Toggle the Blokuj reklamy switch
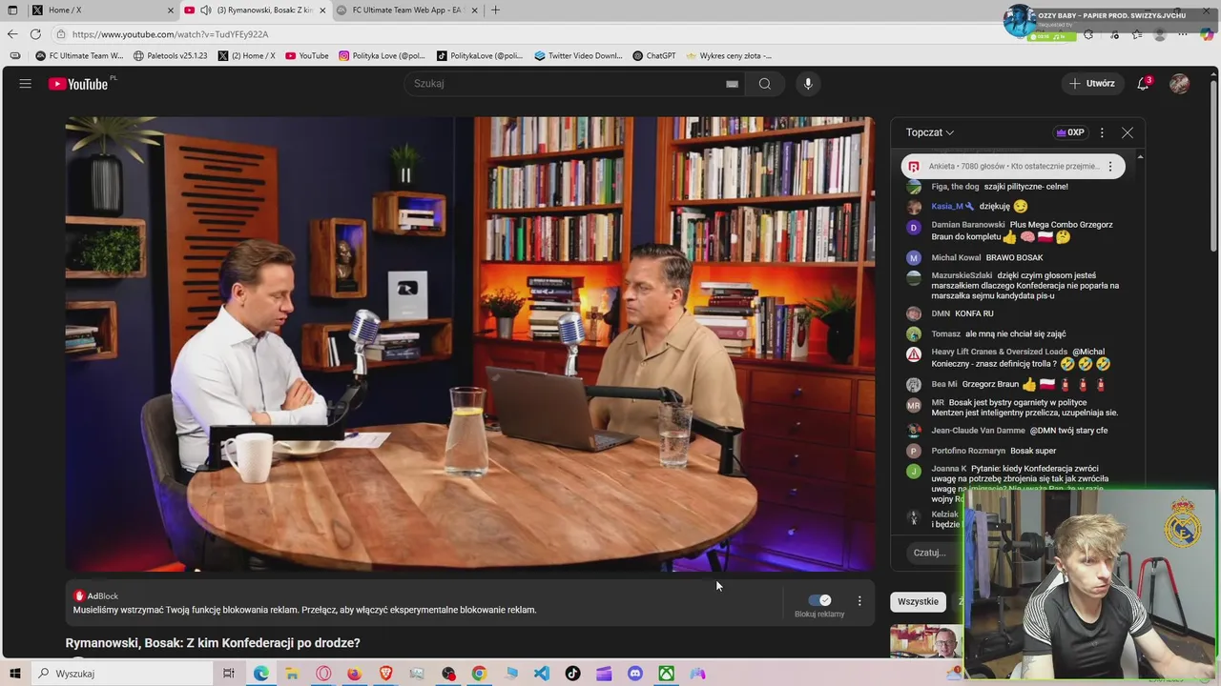Viewport: 1221px width, 686px height. pyautogui.click(x=819, y=600)
